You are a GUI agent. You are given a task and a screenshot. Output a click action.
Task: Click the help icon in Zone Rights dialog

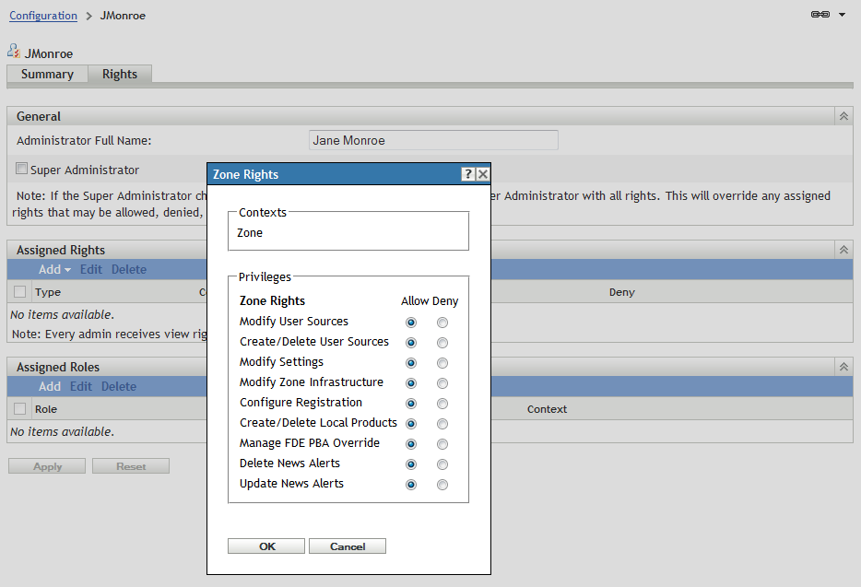pyautogui.click(x=468, y=174)
